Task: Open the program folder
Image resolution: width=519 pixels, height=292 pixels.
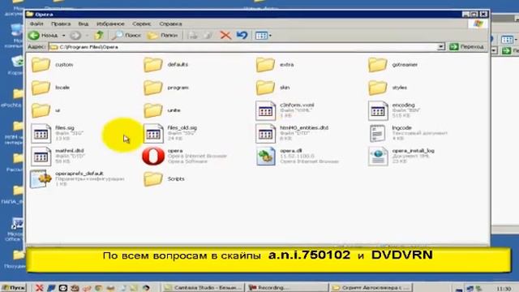Action: [x=153, y=88]
